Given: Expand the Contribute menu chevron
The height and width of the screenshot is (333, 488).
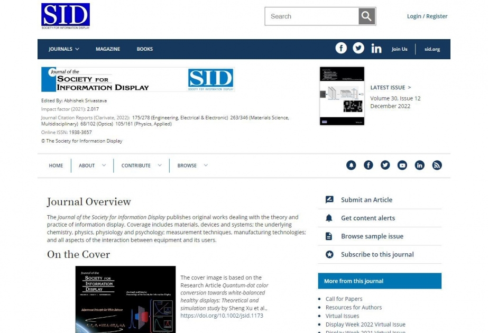Looking at the screenshot, I should point(160,165).
